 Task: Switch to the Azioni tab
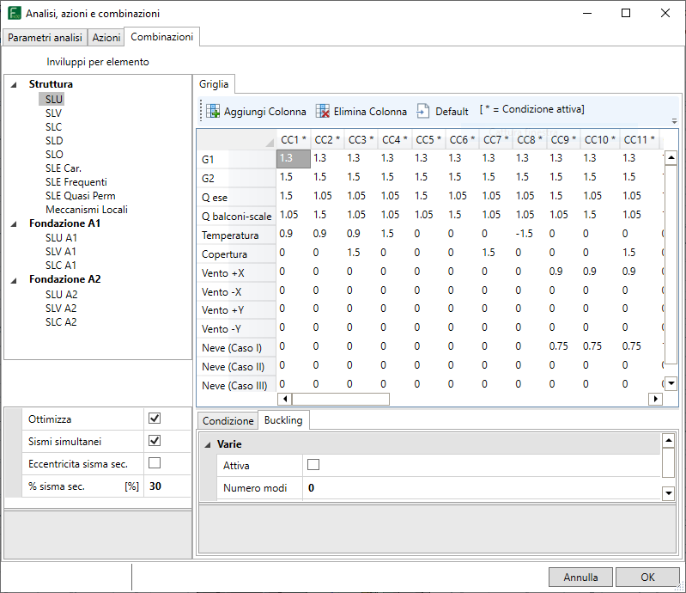click(x=106, y=38)
